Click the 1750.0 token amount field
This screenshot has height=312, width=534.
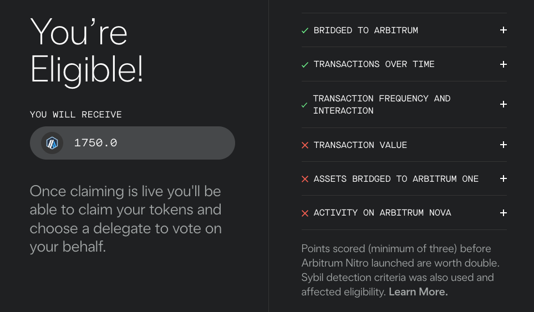click(95, 143)
